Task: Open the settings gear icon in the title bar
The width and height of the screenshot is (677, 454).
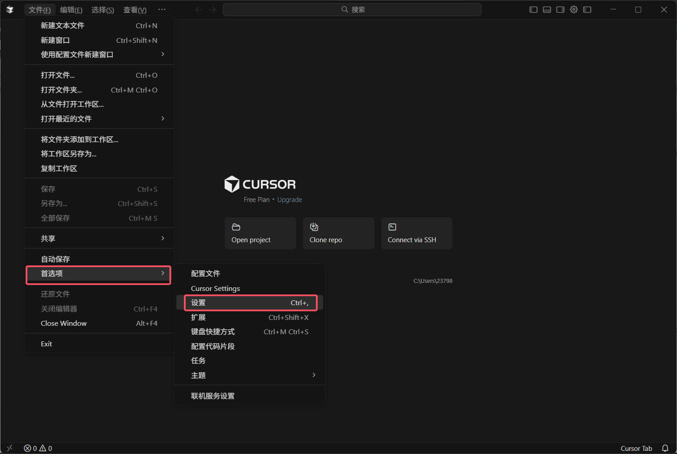Action: (x=574, y=9)
